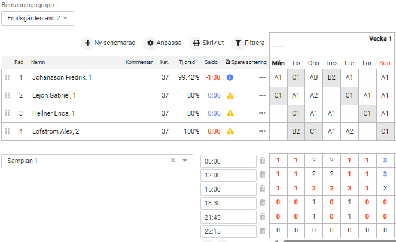Screen dimensions: 396x242
Task: Select Monday C1 shift of Lejon Gabriel
Action: (x=278, y=95)
